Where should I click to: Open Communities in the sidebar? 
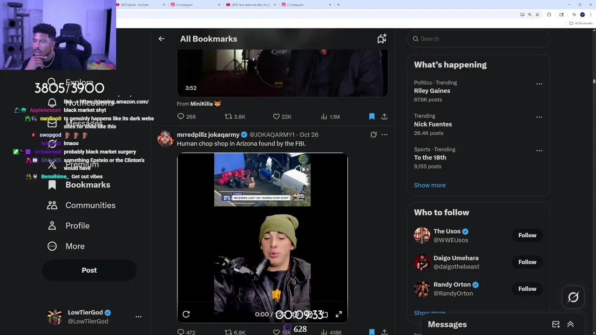click(81, 205)
